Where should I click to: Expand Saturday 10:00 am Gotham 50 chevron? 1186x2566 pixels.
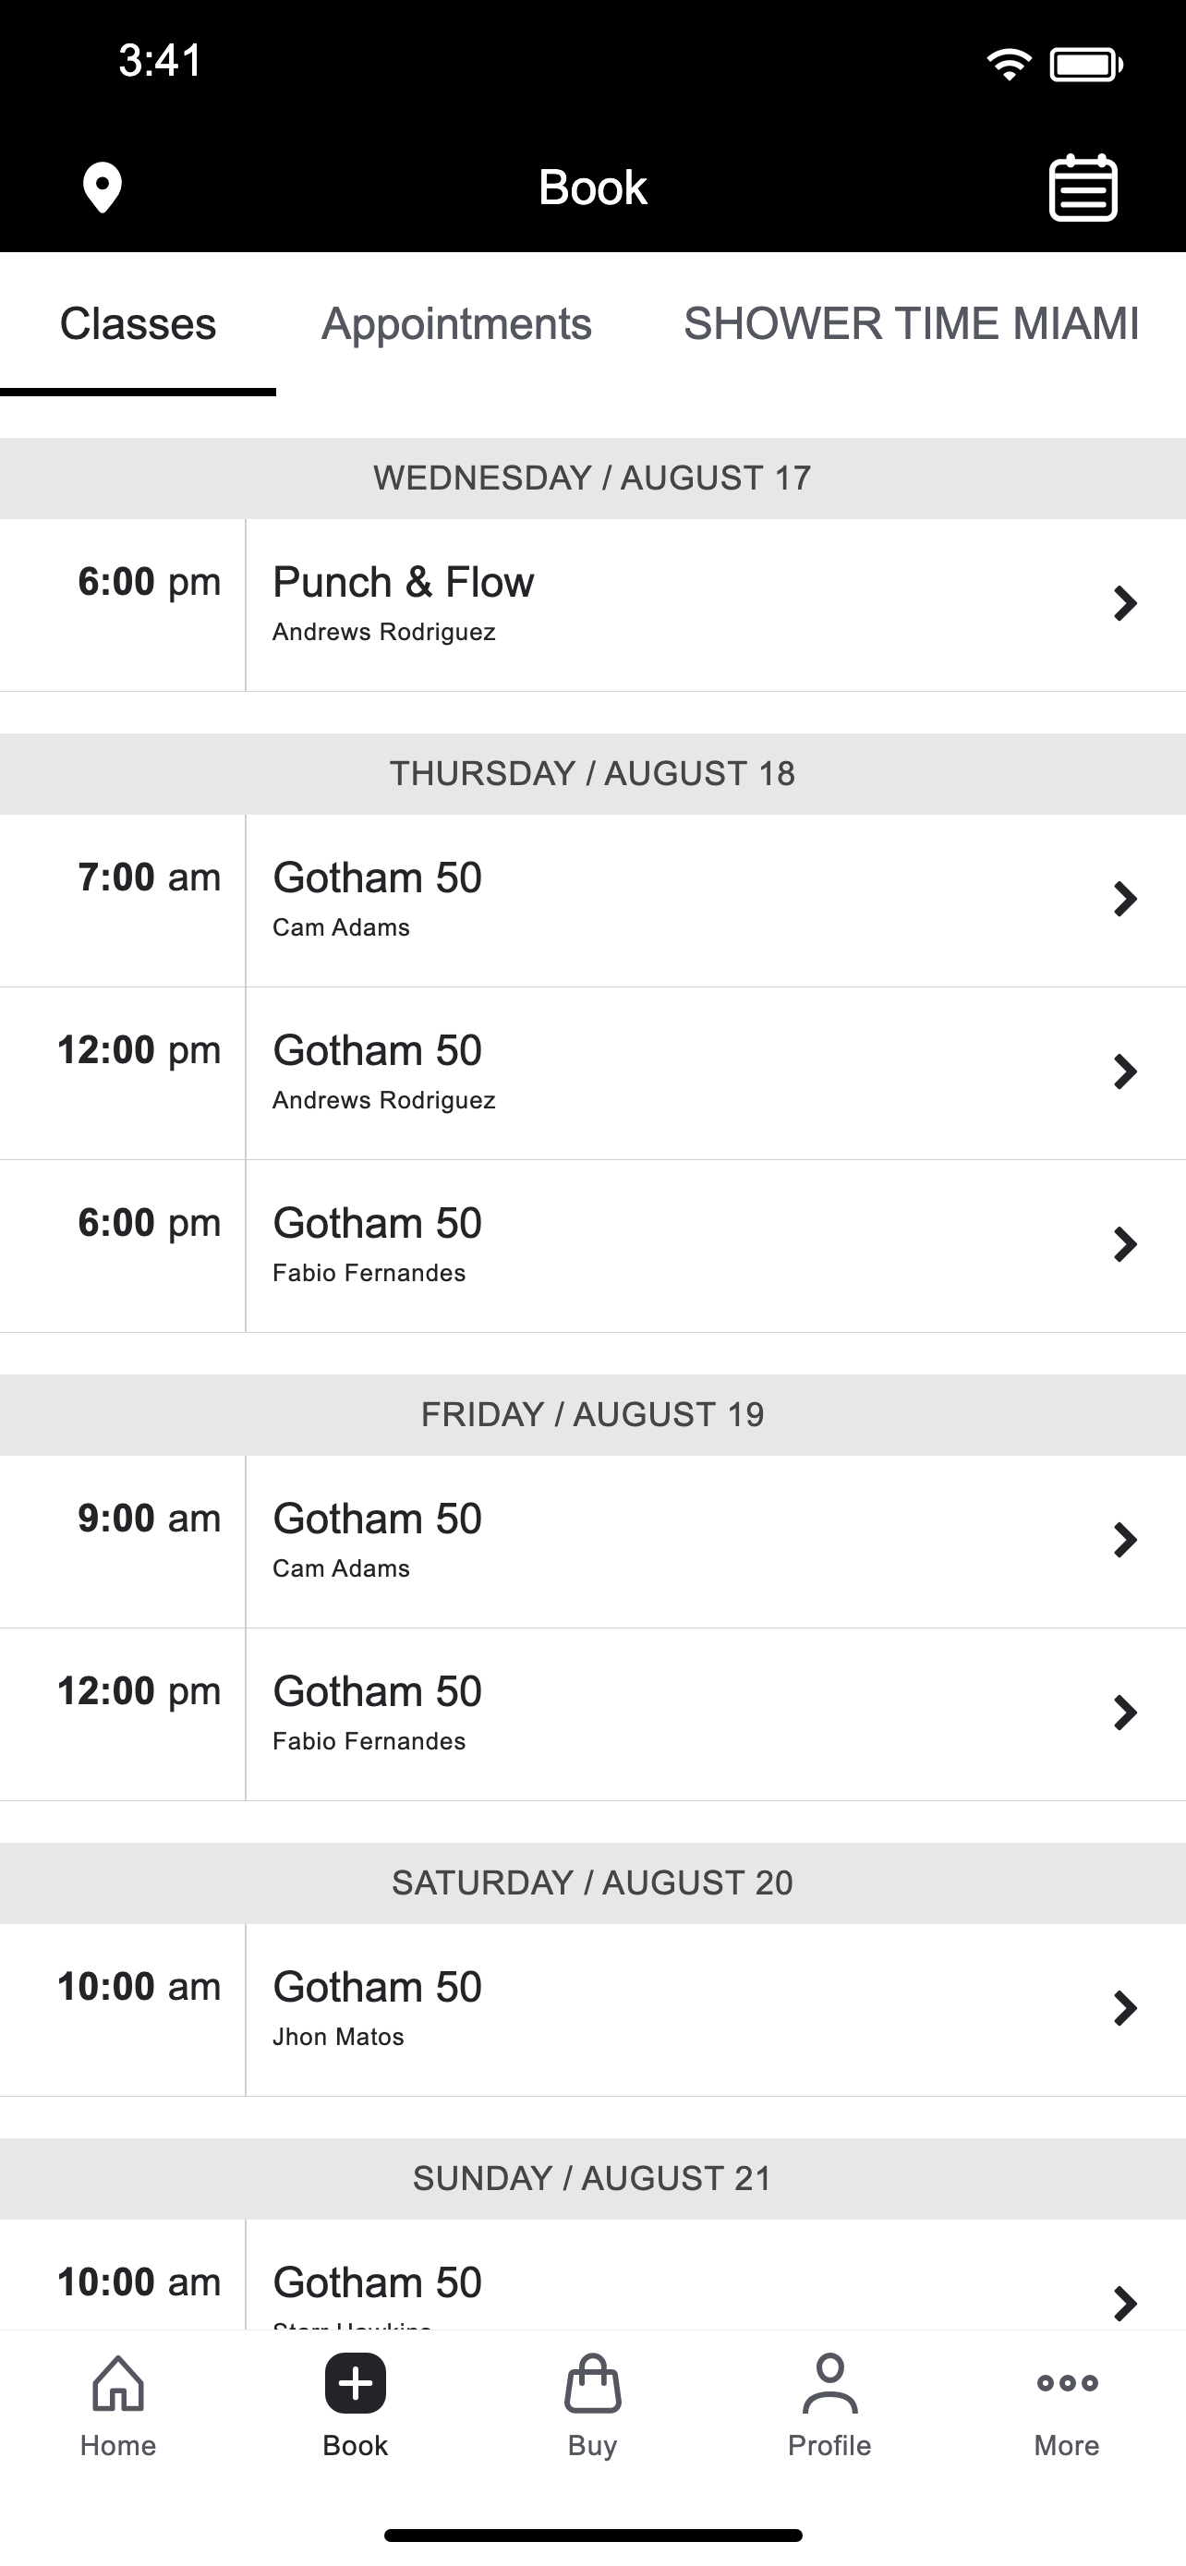click(x=1125, y=2009)
